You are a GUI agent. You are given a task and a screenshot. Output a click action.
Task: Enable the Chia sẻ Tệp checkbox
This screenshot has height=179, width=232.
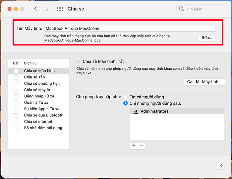click(16, 77)
